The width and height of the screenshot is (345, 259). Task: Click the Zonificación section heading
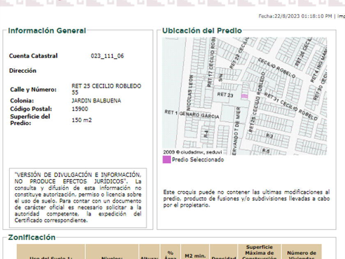(32, 237)
